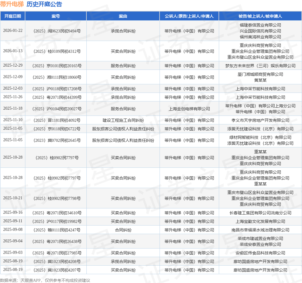Viewport: 302px width, 283px height.
Task: Click case number 沪0104民初20027号
Action: (x=57, y=109)
